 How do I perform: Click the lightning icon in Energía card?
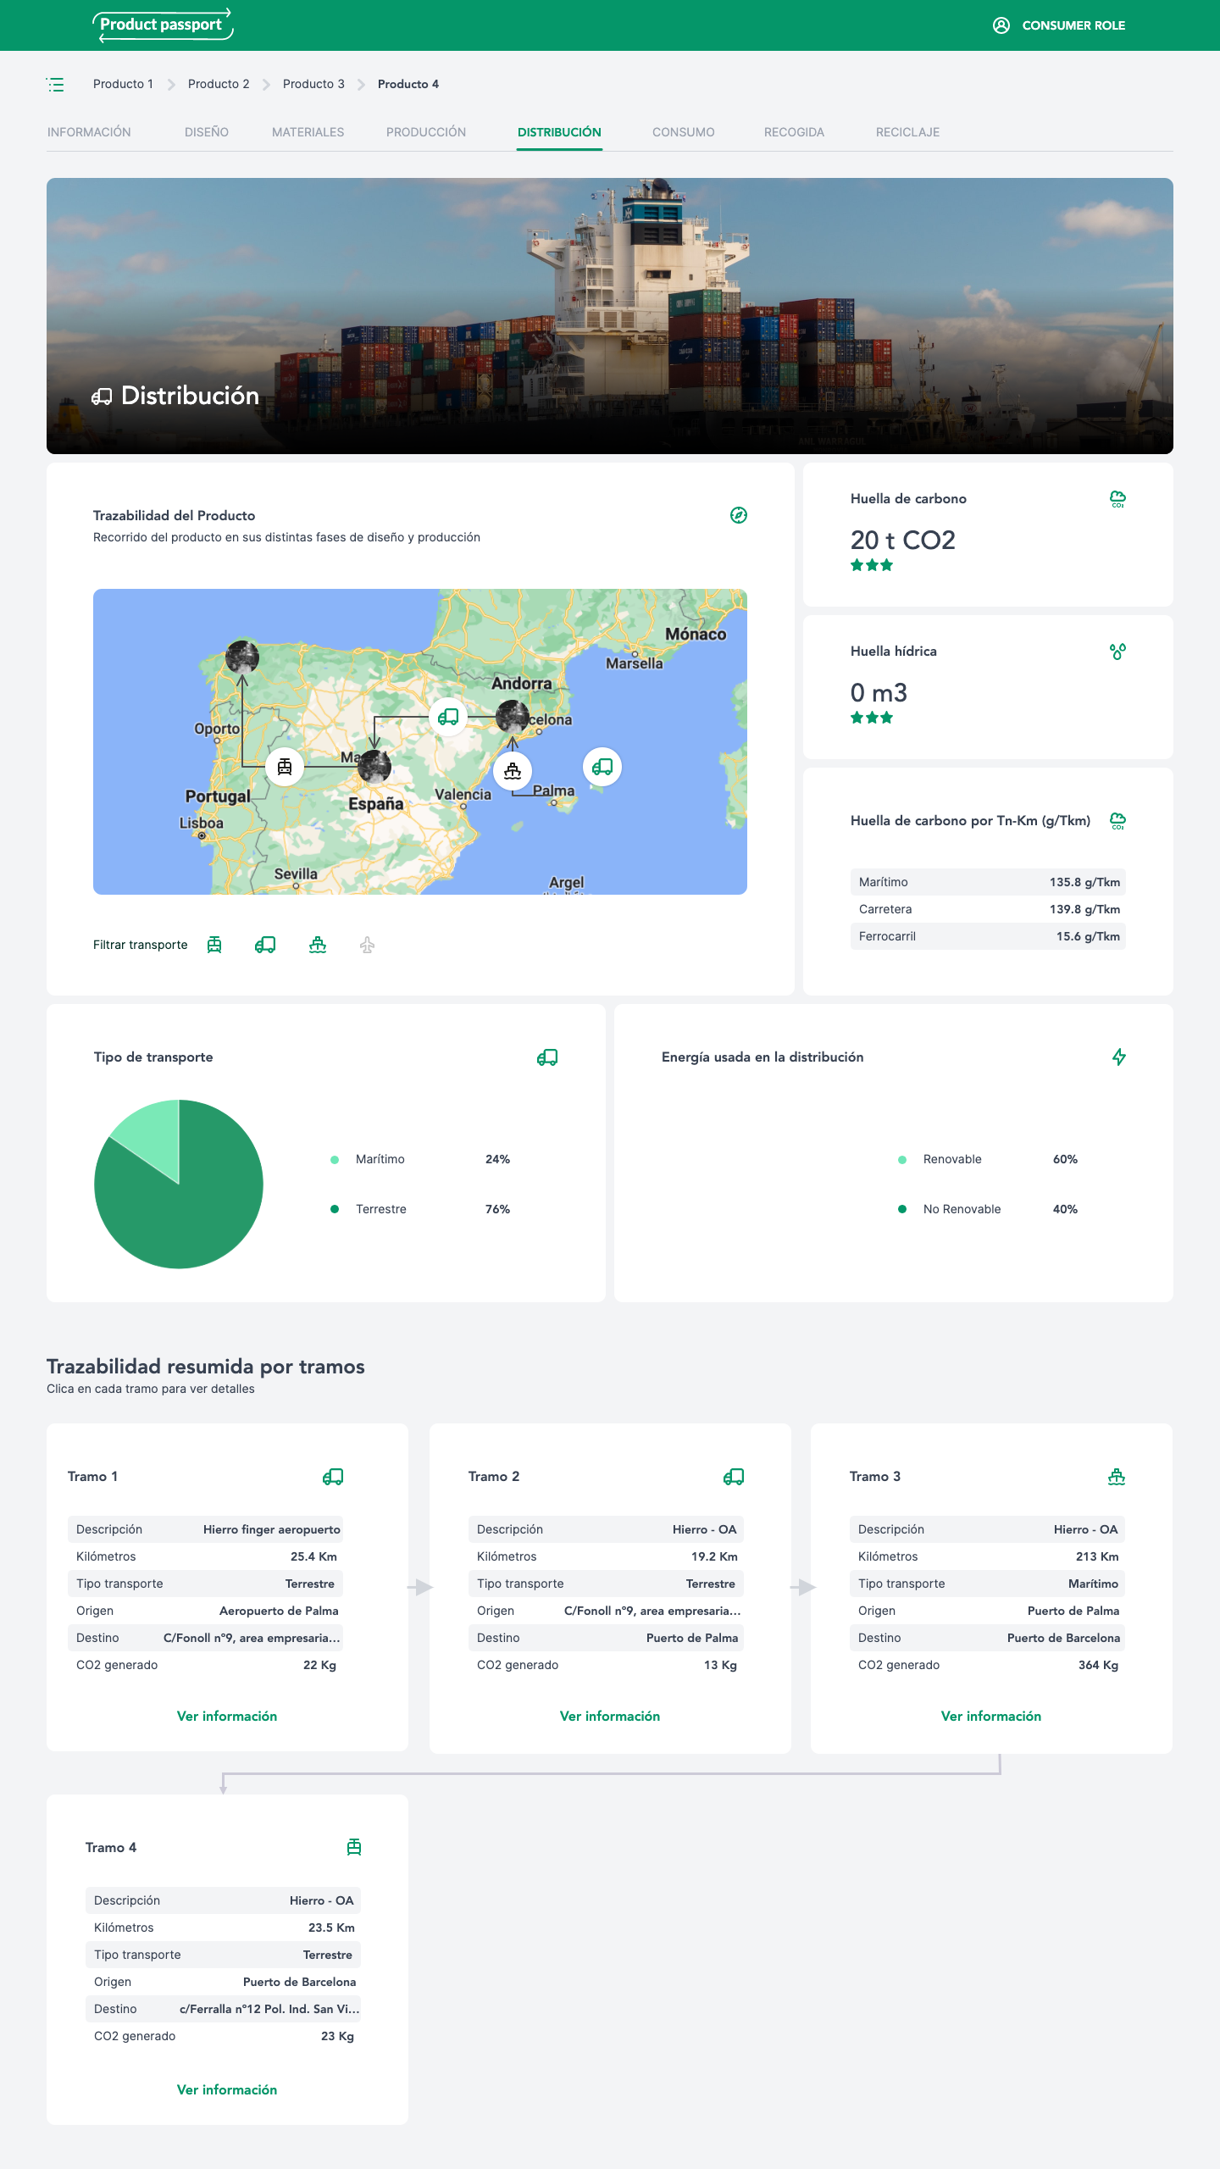[1119, 1057]
